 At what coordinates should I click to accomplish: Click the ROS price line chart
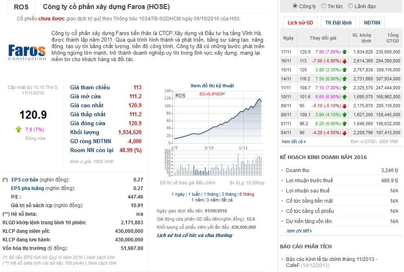pos(218,117)
